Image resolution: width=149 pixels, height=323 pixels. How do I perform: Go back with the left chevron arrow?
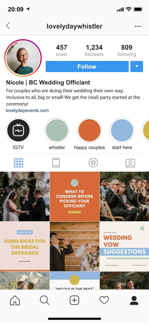coord(8,26)
